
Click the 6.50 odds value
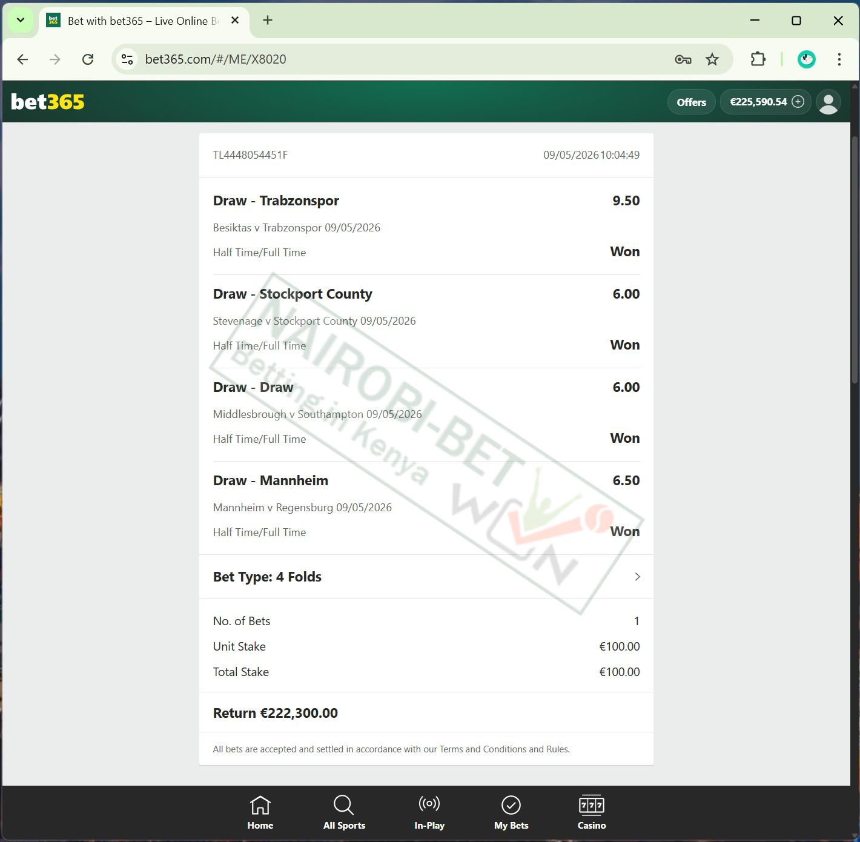coord(626,480)
